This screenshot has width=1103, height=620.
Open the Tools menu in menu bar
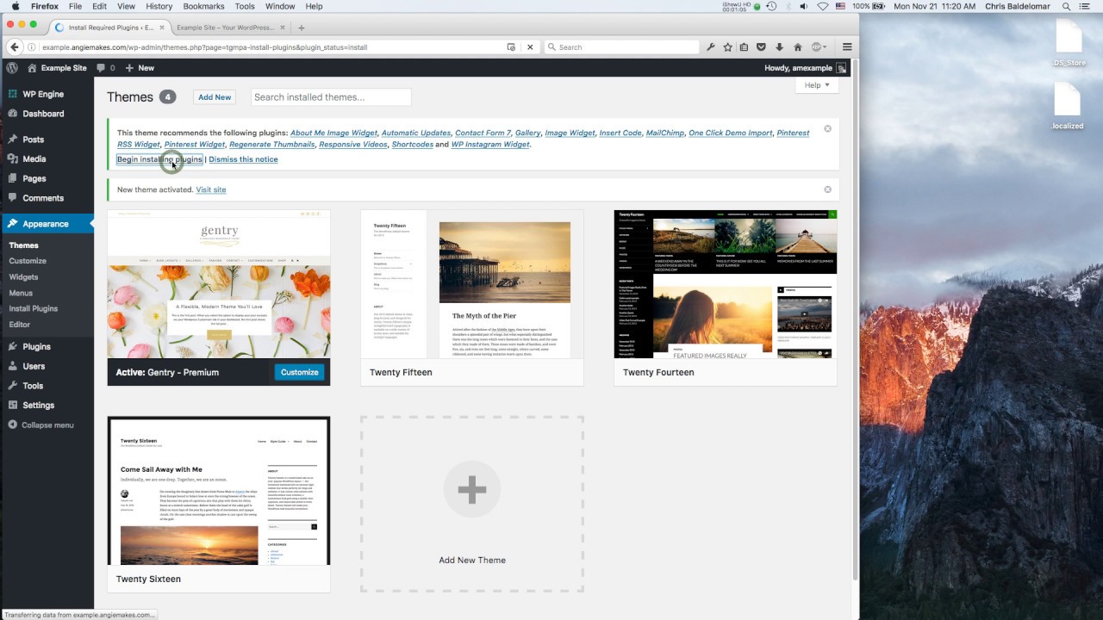click(244, 6)
